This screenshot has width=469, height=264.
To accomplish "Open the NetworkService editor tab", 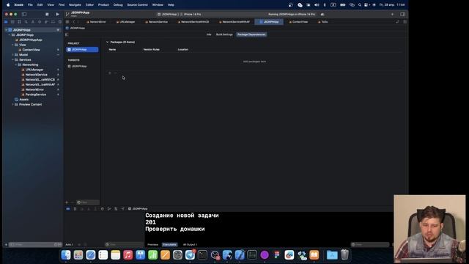I will [156, 22].
